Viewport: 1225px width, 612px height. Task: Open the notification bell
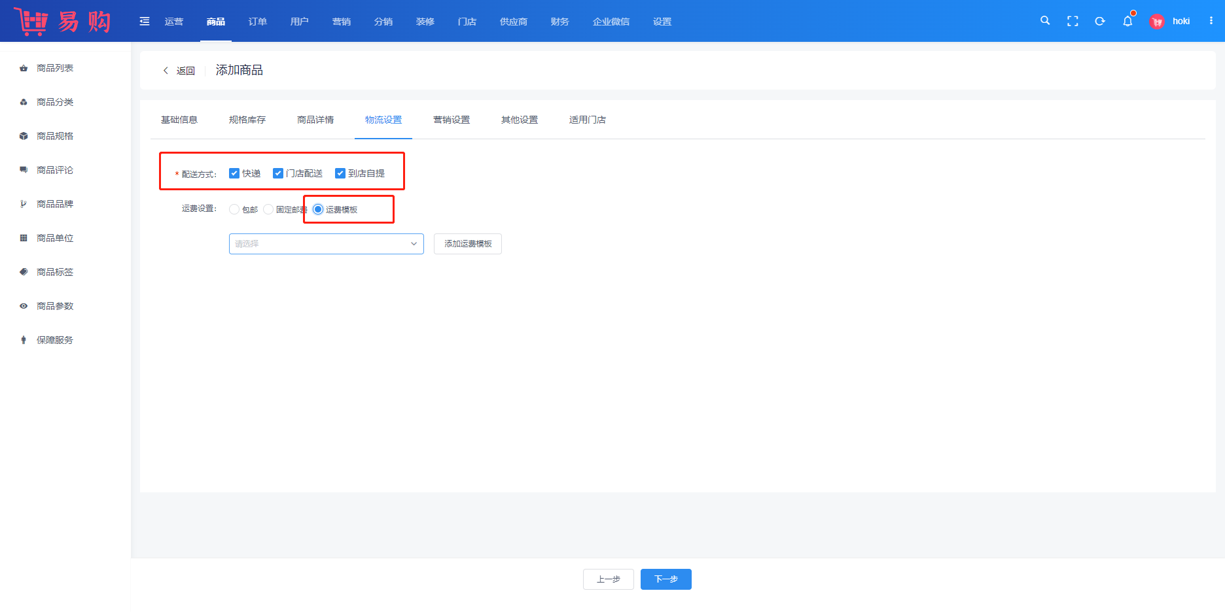point(1127,21)
